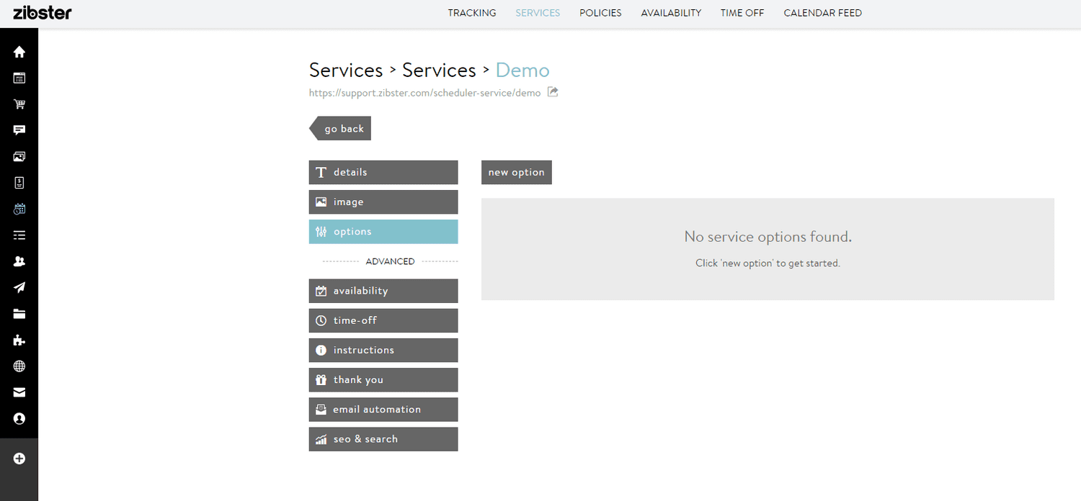Open the contacts people sidebar icon
1081x501 pixels.
click(19, 261)
